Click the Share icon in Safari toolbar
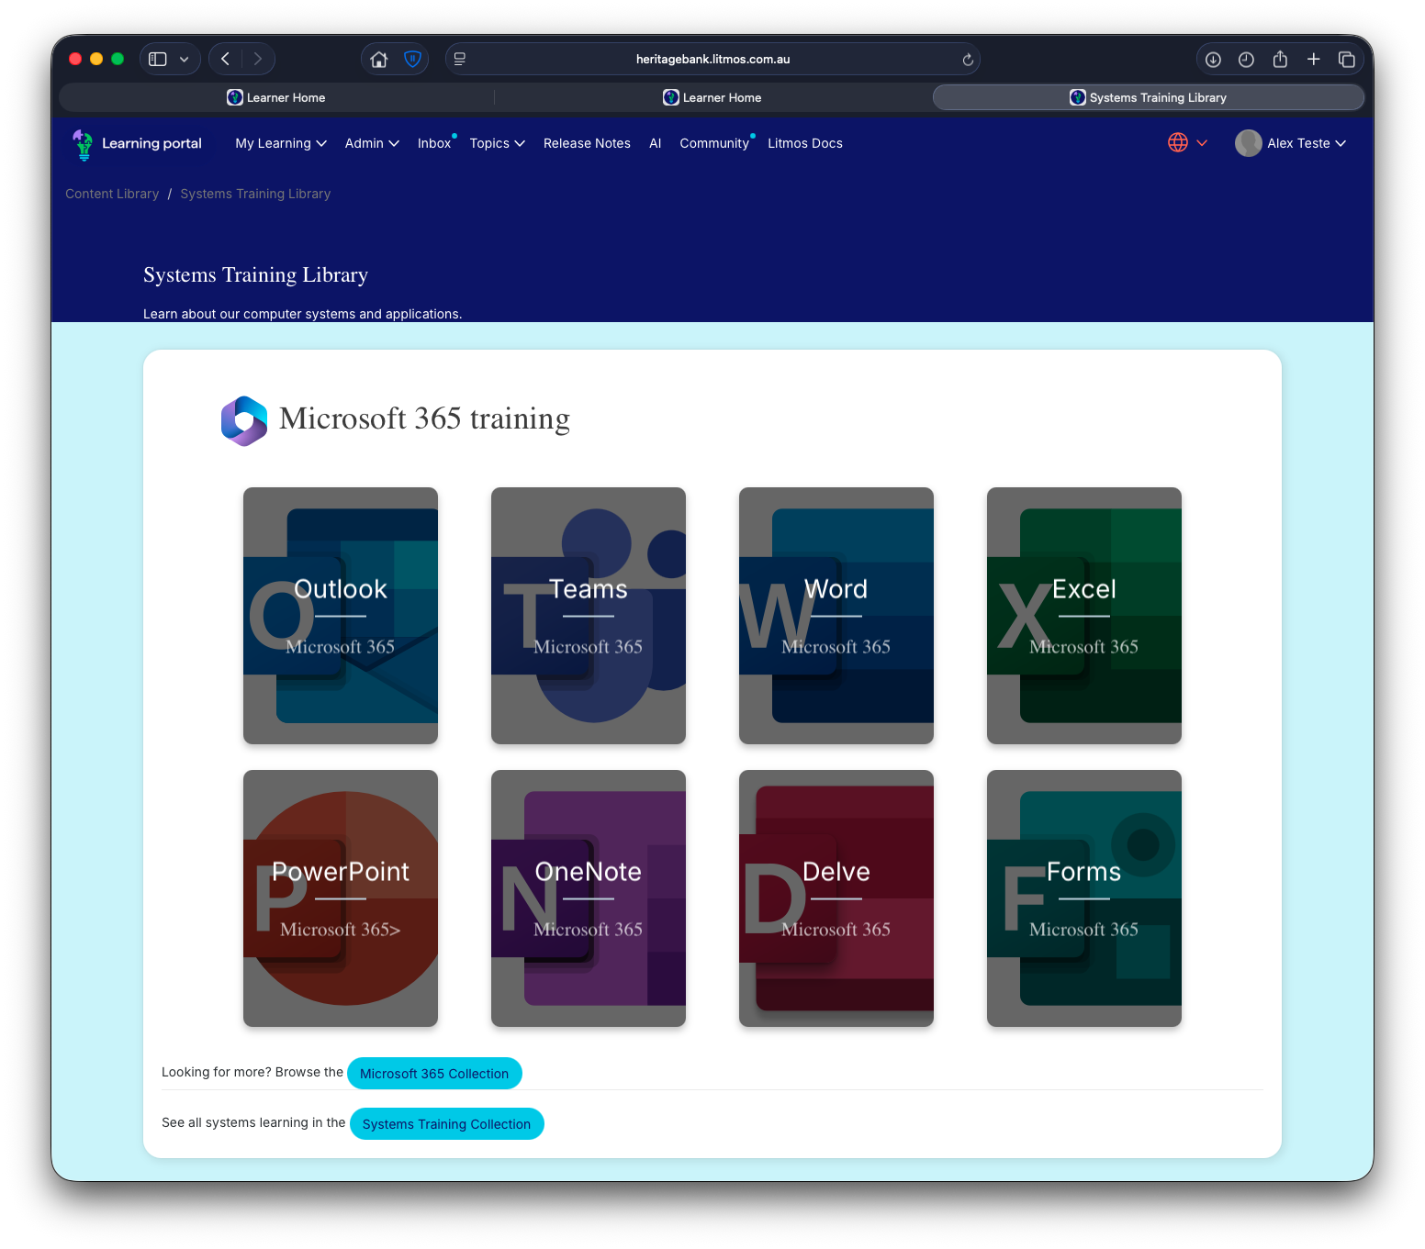Screen dimensions: 1425x1249 coord(1280,59)
